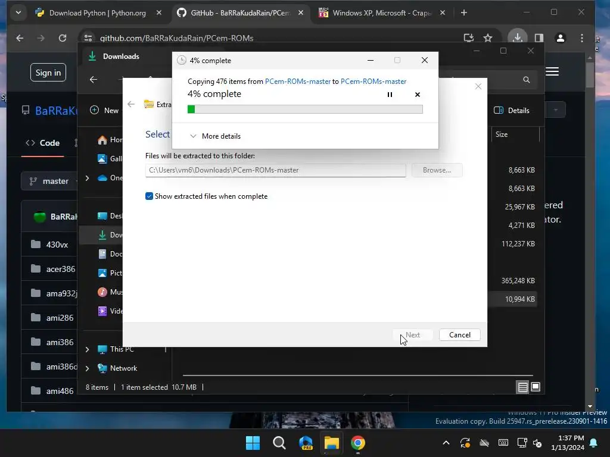Open the PCem-ROMs-master destination link
The image size is (610, 457).
tap(374, 81)
